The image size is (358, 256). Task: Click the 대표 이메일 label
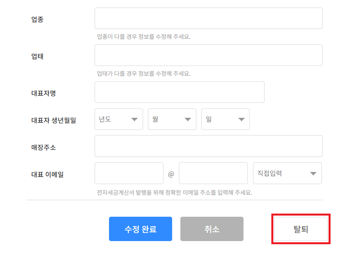click(47, 174)
